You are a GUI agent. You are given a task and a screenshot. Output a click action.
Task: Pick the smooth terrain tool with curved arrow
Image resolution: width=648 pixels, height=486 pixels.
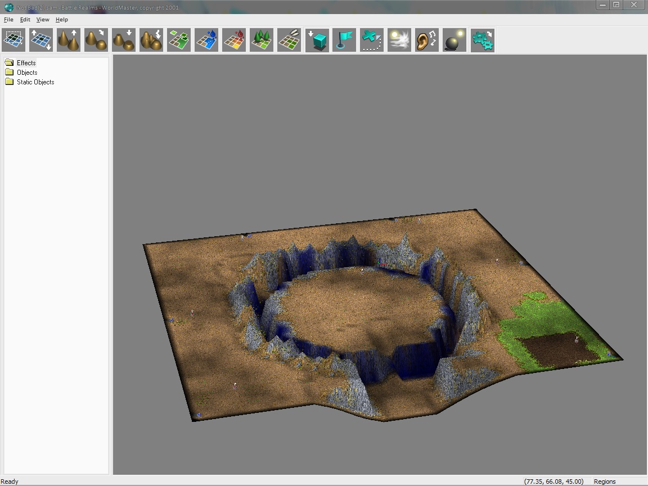pos(96,40)
